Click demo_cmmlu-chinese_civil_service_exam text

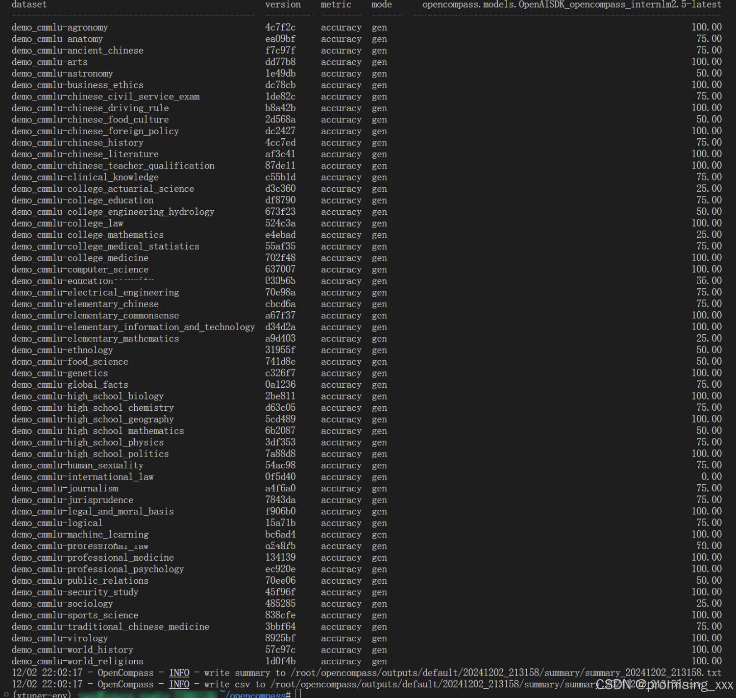(106, 96)
